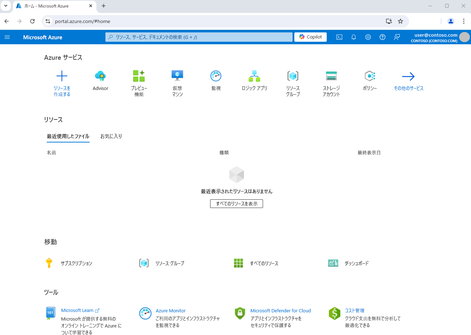Click すべてのリソースを表示 button

tap(236, 204)
